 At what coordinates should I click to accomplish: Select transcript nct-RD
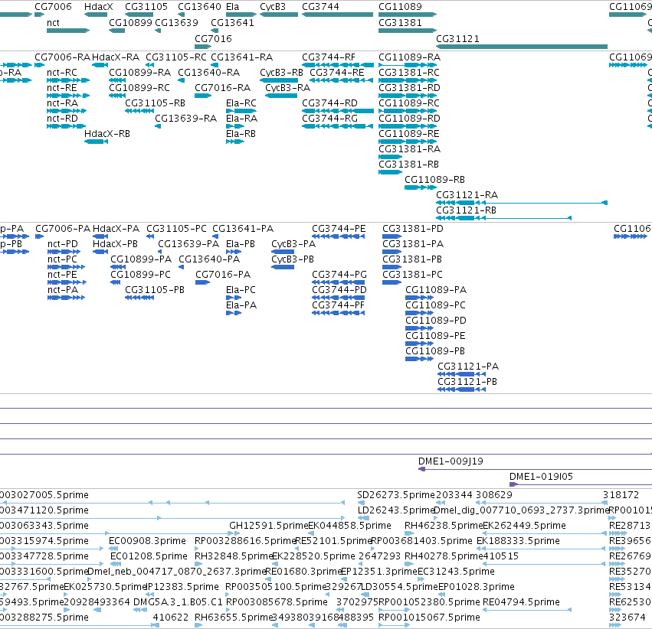point(67,126)
